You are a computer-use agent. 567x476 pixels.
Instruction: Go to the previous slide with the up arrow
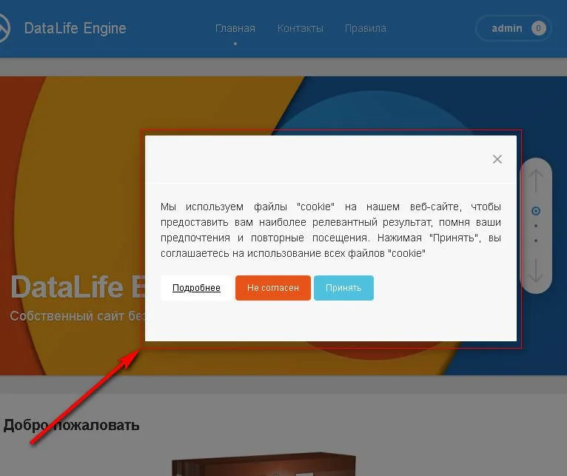535,181
